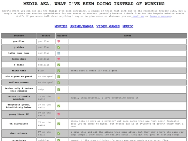The height and width of the screenshot is (141, 188).
Task: Click heart icon for demon days
Action: coord(58,59)
